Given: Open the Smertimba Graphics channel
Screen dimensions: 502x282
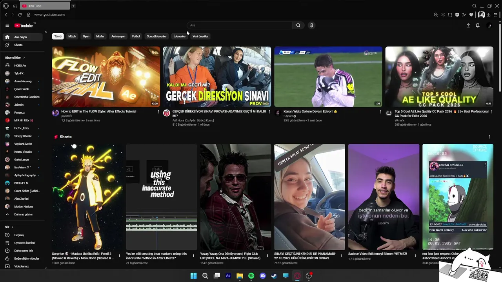Looking at the screenshot, I should pos(23,97).
